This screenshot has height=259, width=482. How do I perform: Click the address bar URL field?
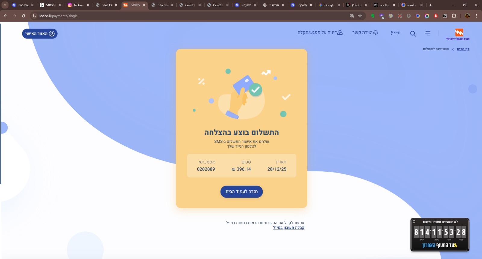(x=193, y=16)
